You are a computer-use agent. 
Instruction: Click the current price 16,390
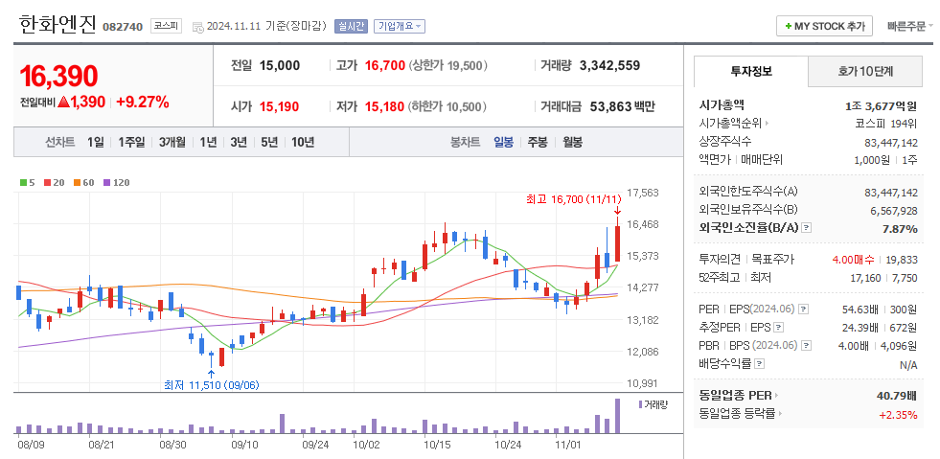[x=58, y=76]
